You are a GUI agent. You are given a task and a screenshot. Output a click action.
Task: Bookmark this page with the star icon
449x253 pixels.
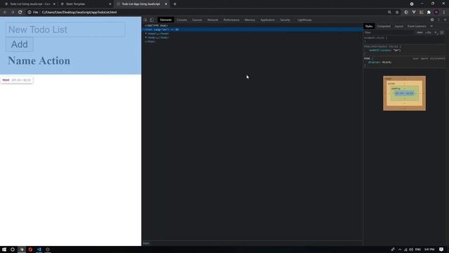click(x=397, y=13)
